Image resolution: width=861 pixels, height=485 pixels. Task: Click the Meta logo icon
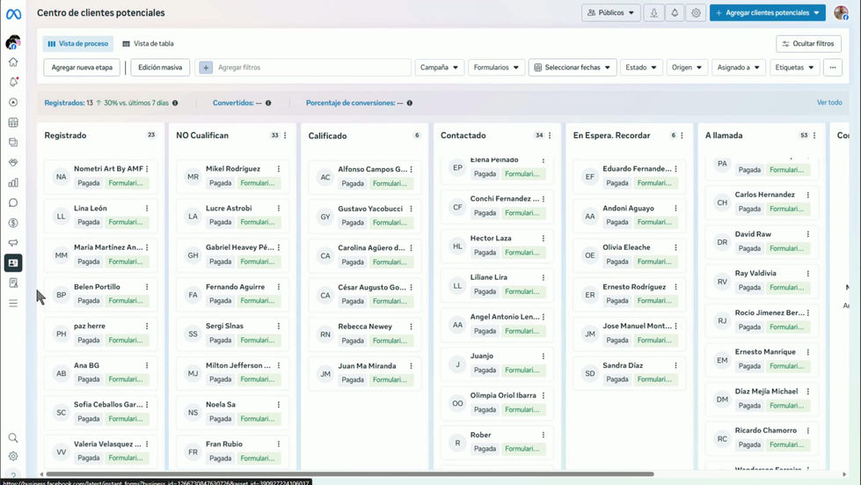point(13,14)
